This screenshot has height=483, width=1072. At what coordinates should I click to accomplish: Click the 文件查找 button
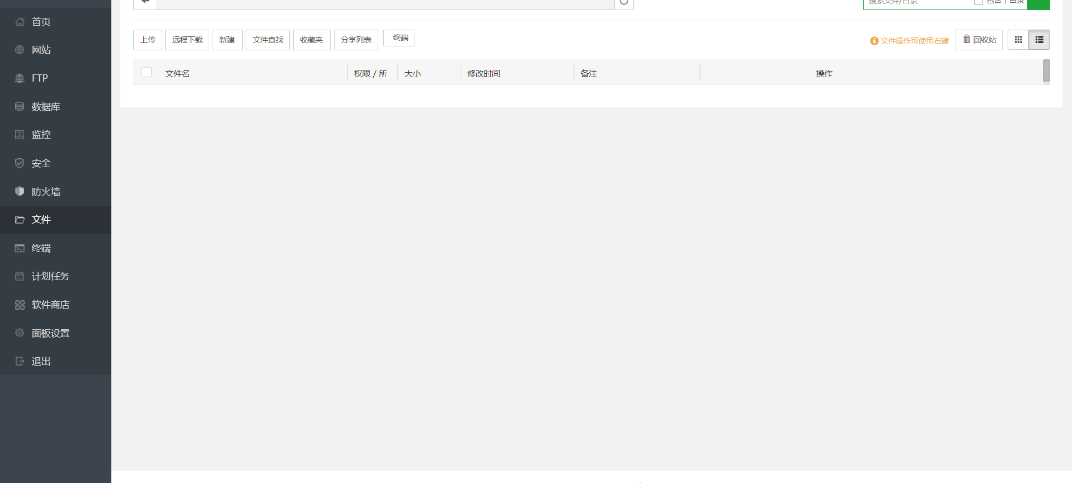[267, 40]
